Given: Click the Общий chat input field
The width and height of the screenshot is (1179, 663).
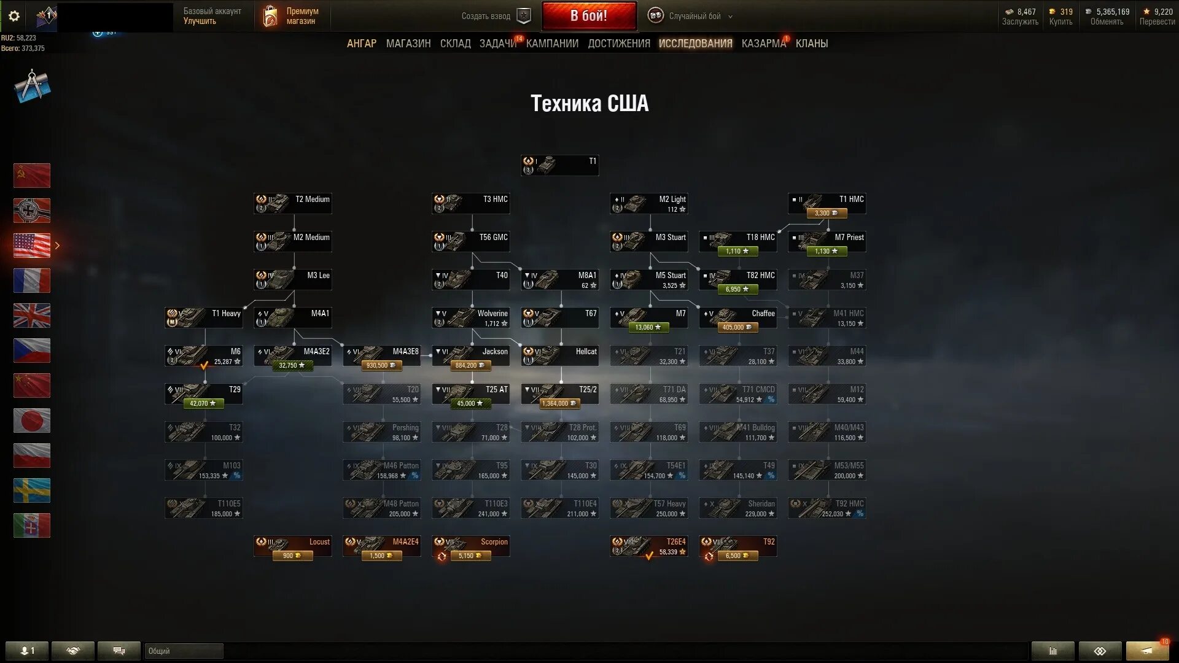Looking at the screenshot, I should pos(184,651).
